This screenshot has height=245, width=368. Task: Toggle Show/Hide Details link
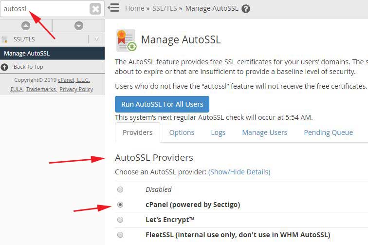pyautogui.click(x=239, y=172)
